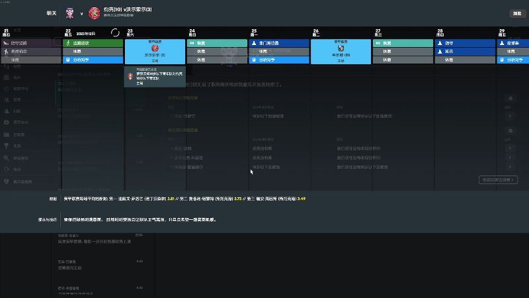Viewport: 529px width, 298px height.
Task: Click the youth match crest under day 23
Action: coord(130,76)
